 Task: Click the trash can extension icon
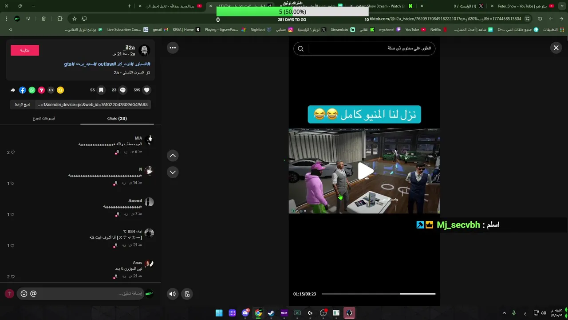coord(43,19)
